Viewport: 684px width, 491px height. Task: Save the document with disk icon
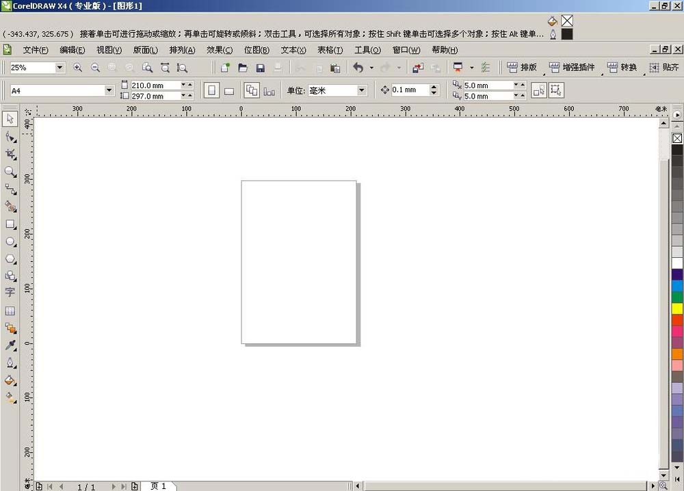point(261,68)
